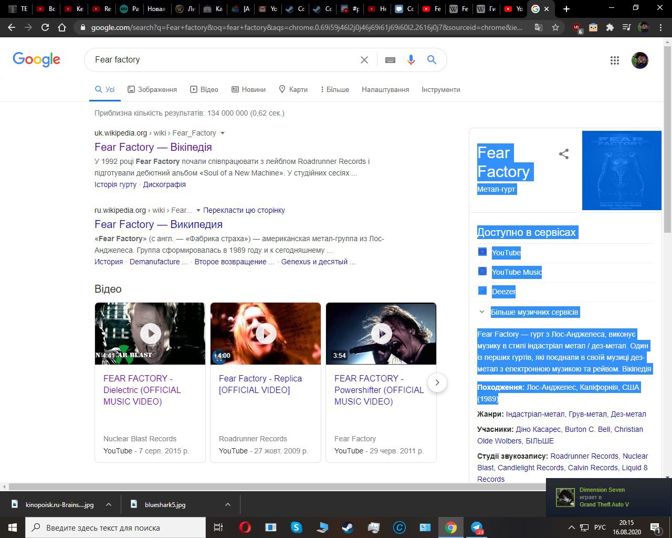The width and height of the screenshot is (672, 538).
Task: Open Fear Factory — Википедия result
Action: click(x=159, y=224)
